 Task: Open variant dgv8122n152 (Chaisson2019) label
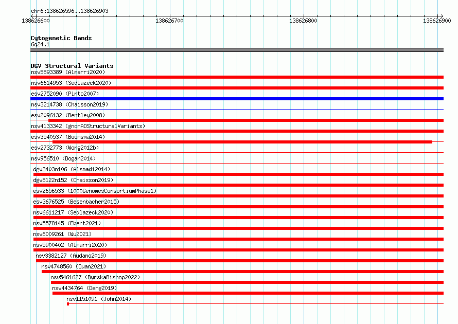coord(73,180)
